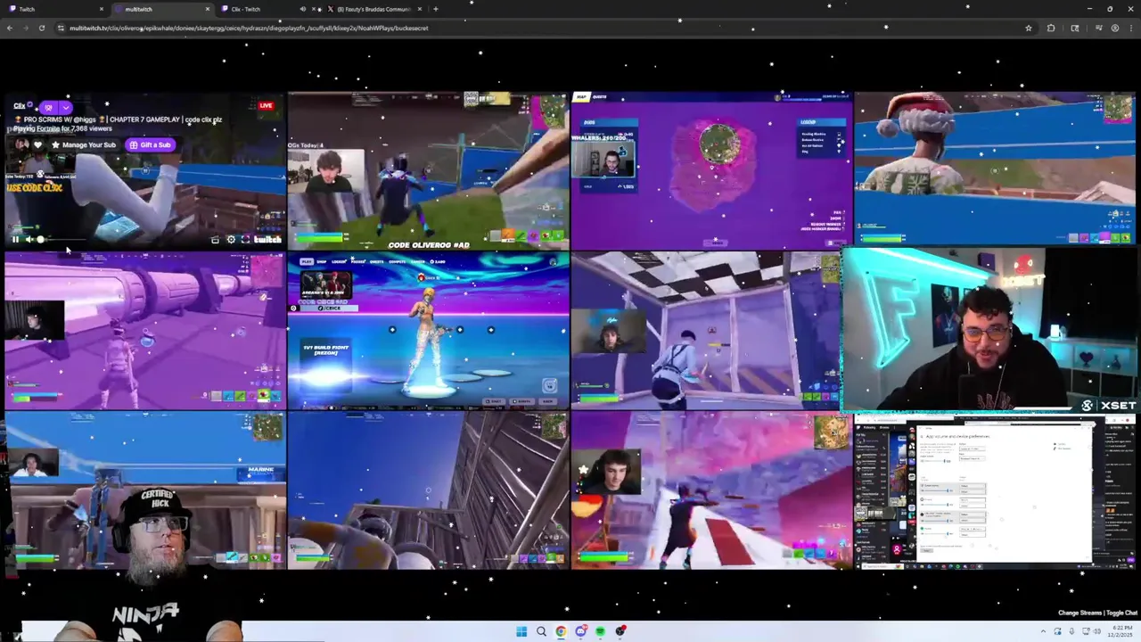Open the Windows Start menu
This screenshot has height=642, width=1141.
tap(521, 631)
